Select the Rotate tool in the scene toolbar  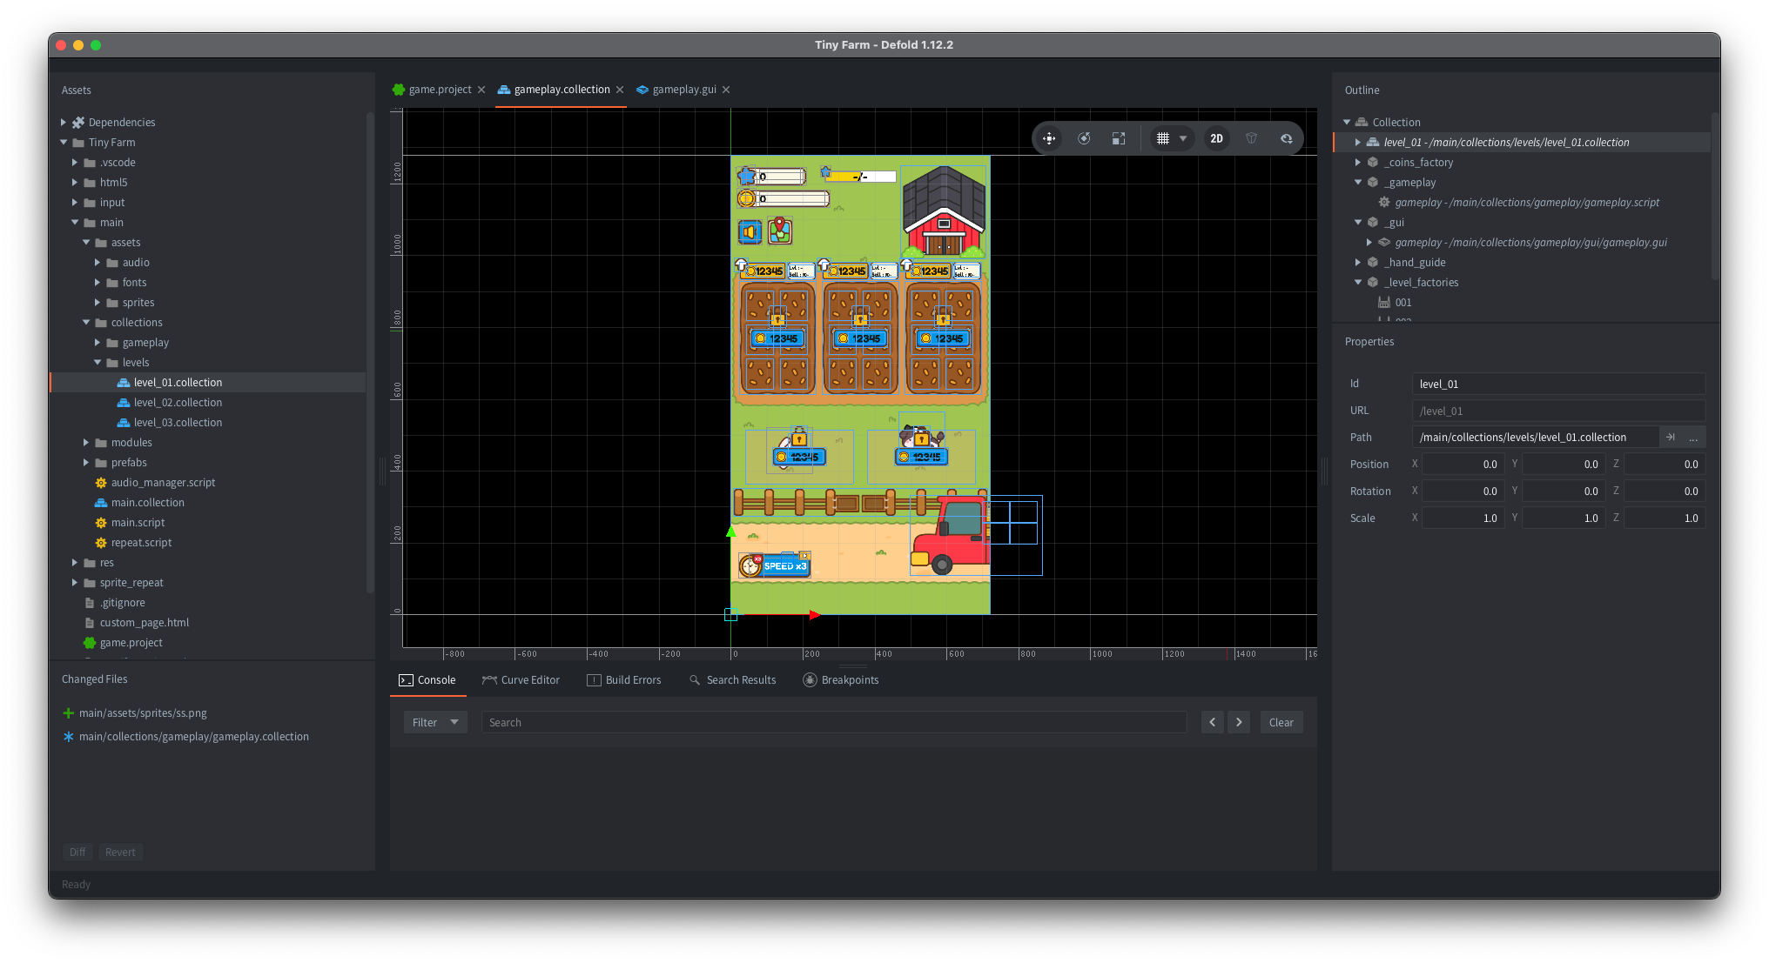coord(1084,138)
